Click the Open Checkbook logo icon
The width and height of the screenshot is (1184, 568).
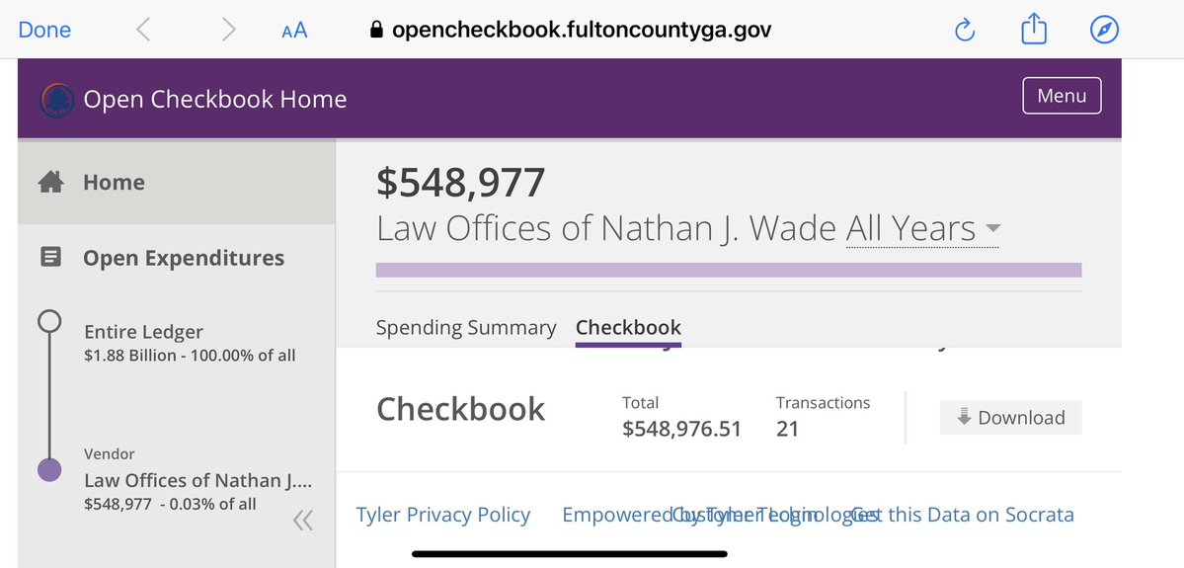(55, 100)
